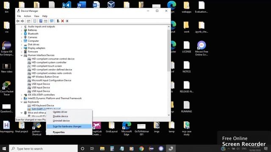Expand the Disk drives node

[22, 44]
